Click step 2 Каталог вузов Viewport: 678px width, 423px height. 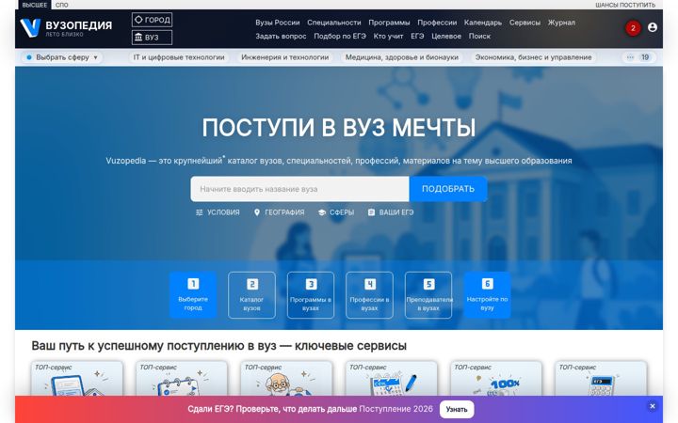(251, 295)
